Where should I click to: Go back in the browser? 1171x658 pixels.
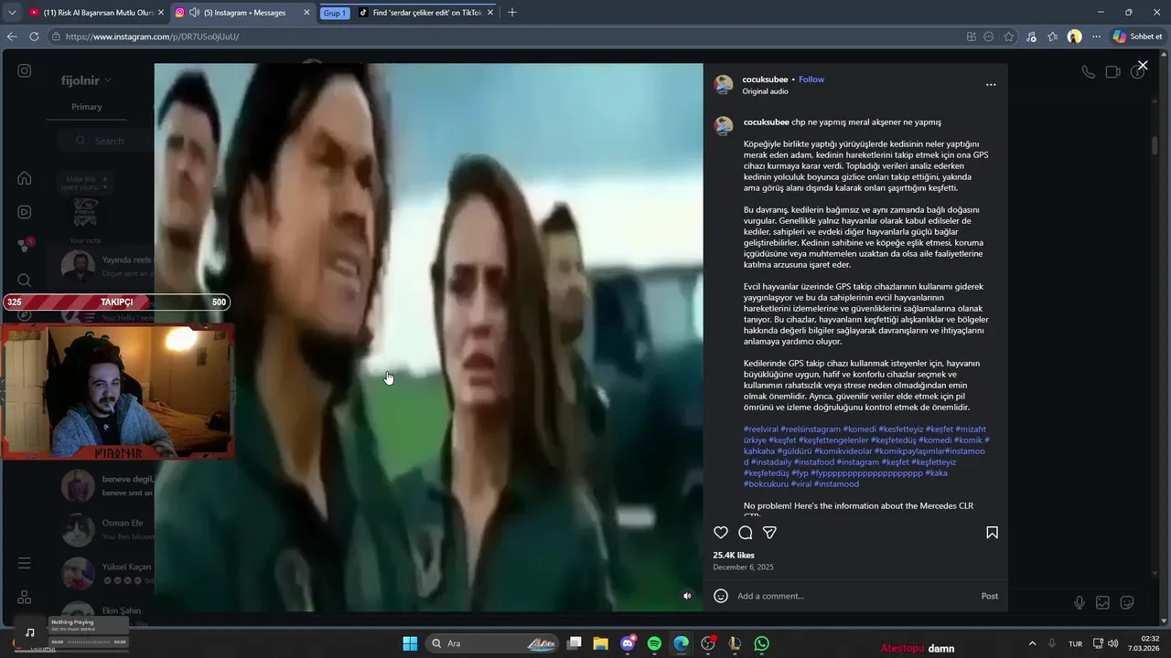pyautogui.click(x=12, y=37)
